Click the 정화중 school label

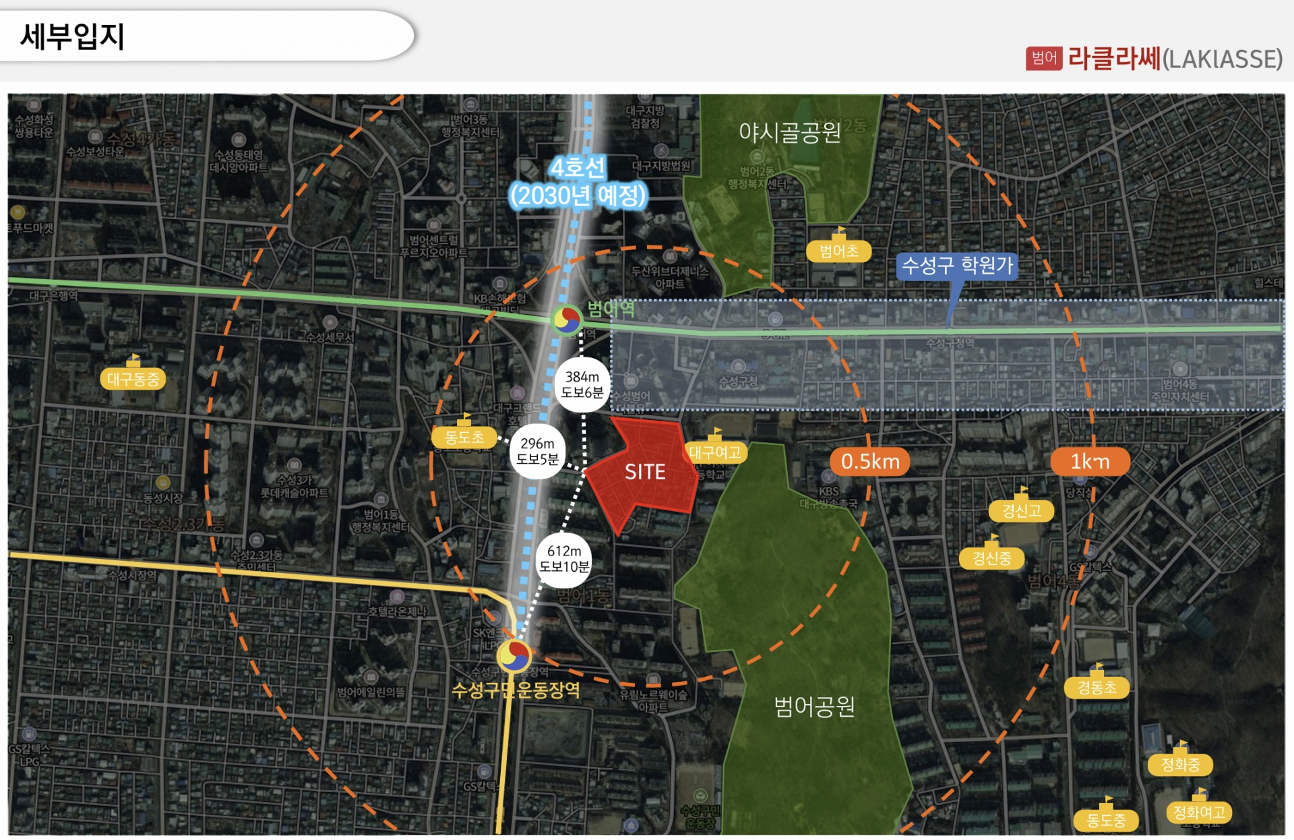1180,764
